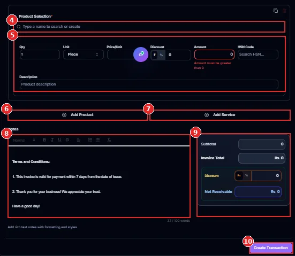Click the 'Terms and Conditions:' line in notes

31,162
